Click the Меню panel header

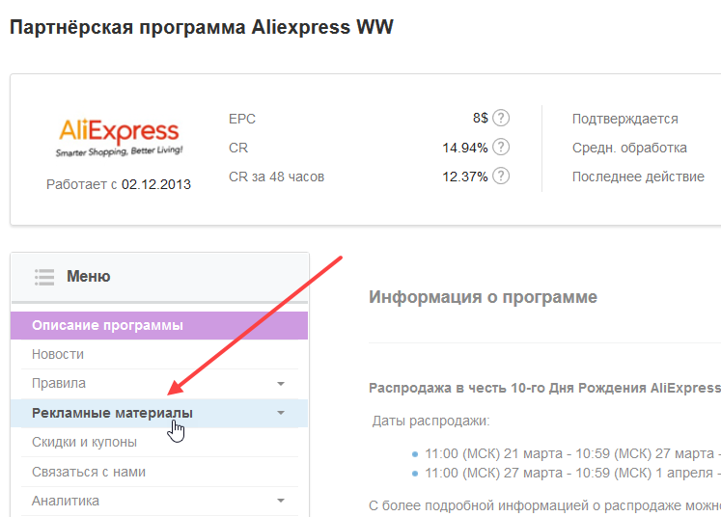click(x=89, y=277)
